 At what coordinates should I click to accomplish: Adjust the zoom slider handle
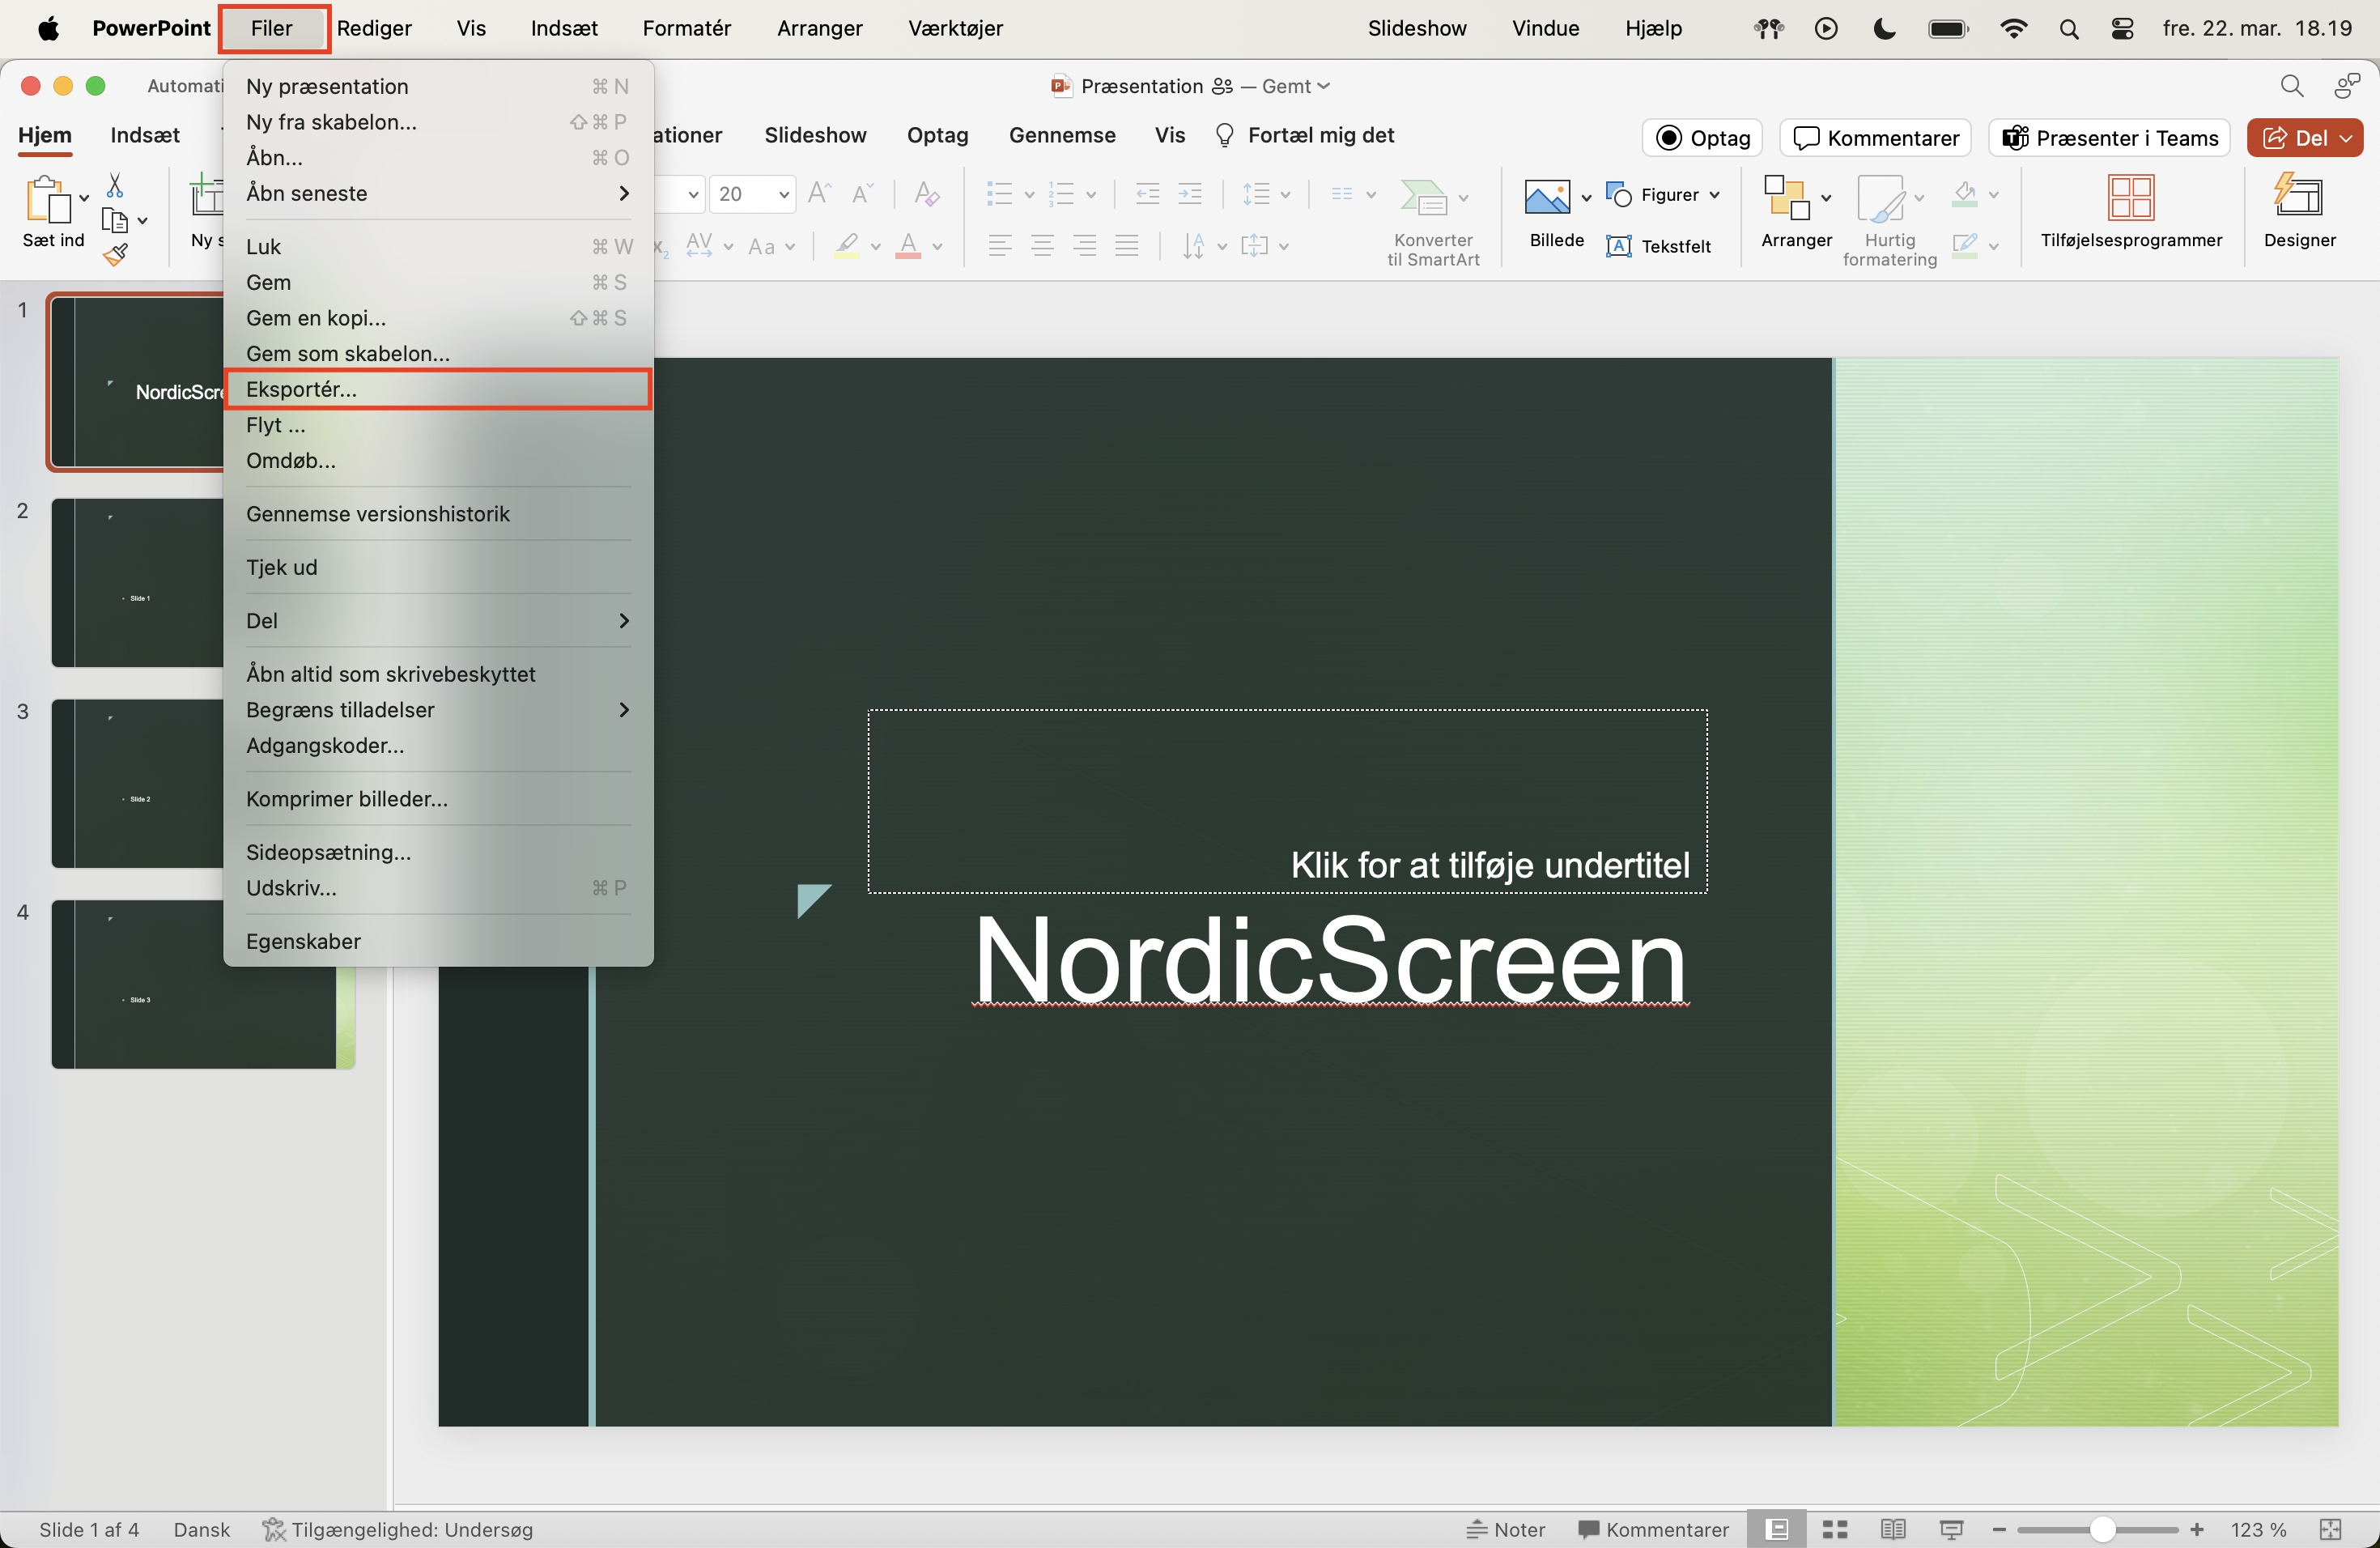2102,1529
